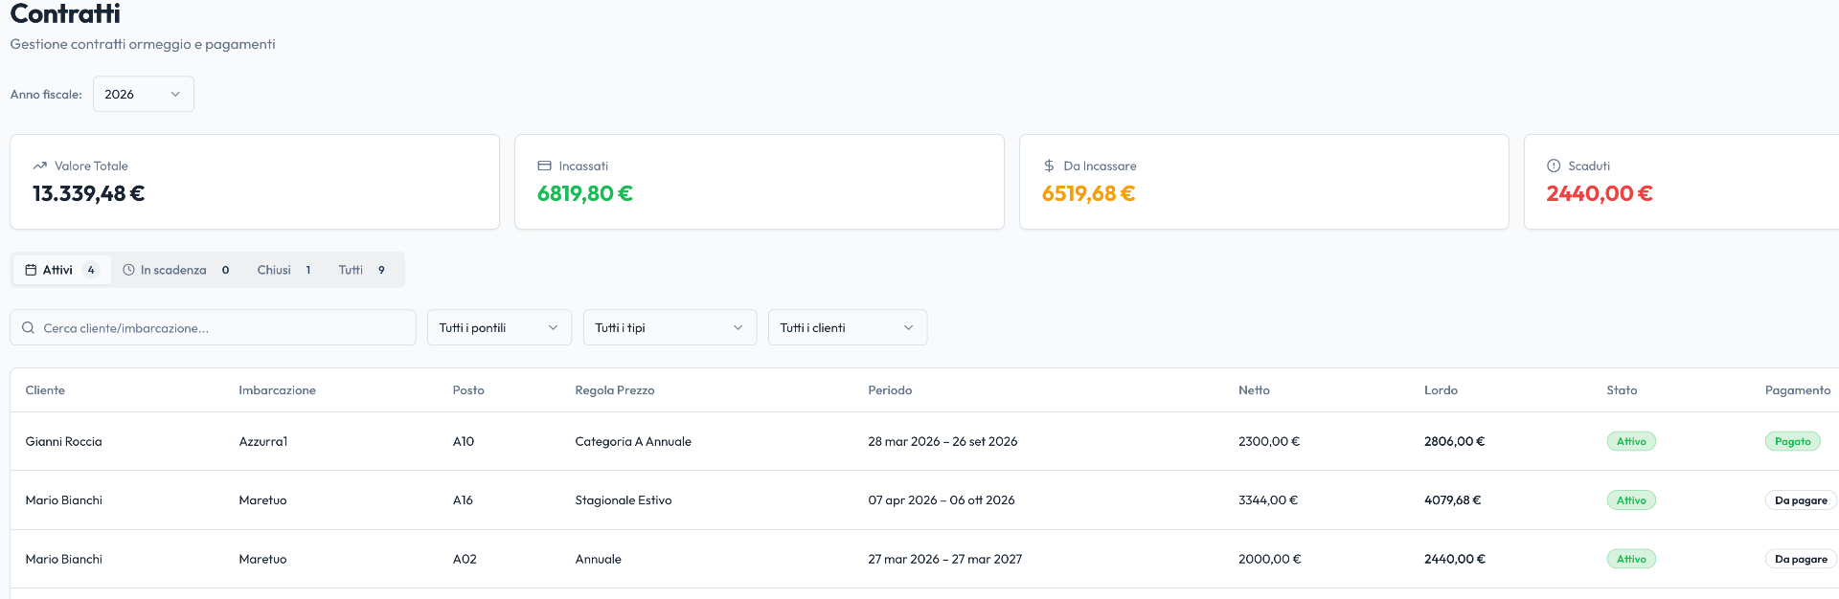Click berth A16 cell
This screenshot has width=1839, height=599.
tap(463, 500)
